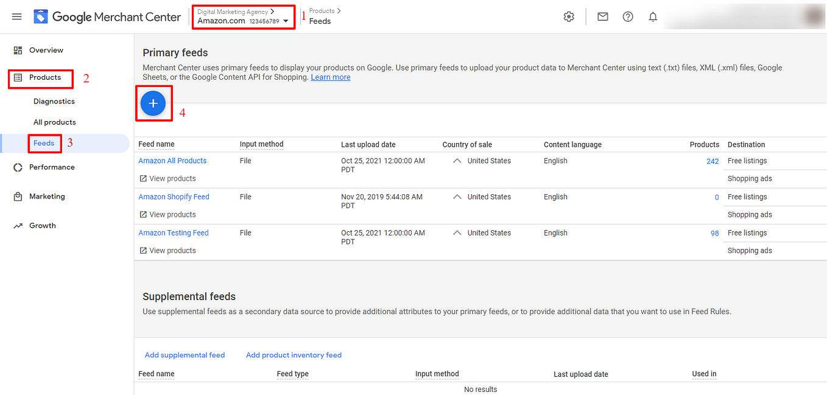827x395 pixels.
Task: Select Diagnostics from the sidebar
Action: (54, 101)
